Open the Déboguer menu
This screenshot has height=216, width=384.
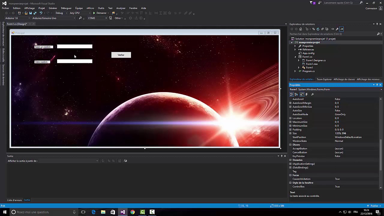66,8
